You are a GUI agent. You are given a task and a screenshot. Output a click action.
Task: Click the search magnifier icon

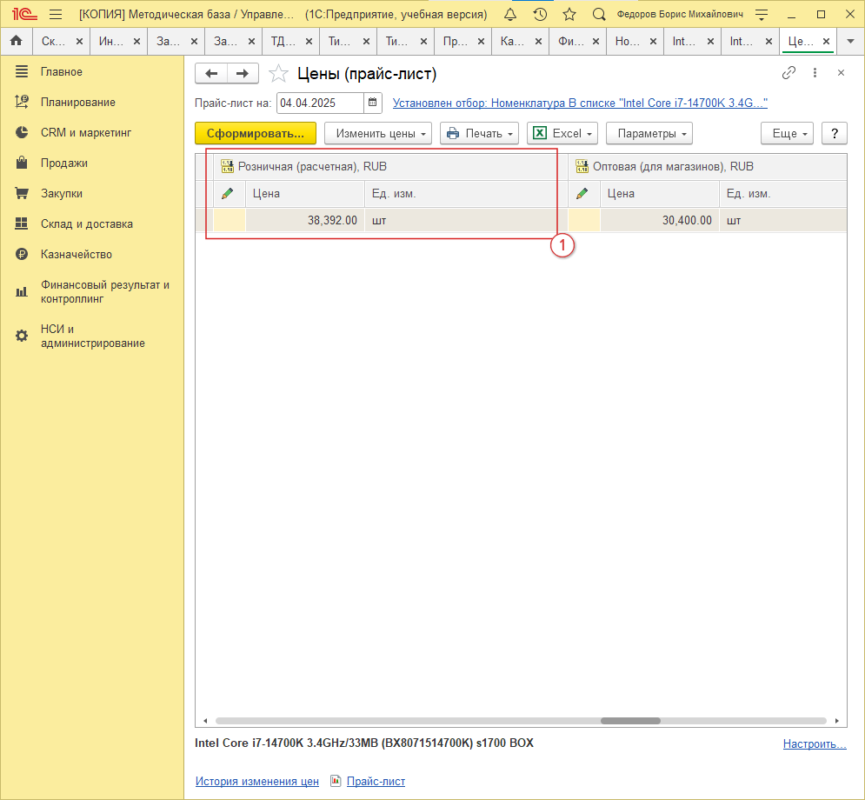[x=598, y=14]
